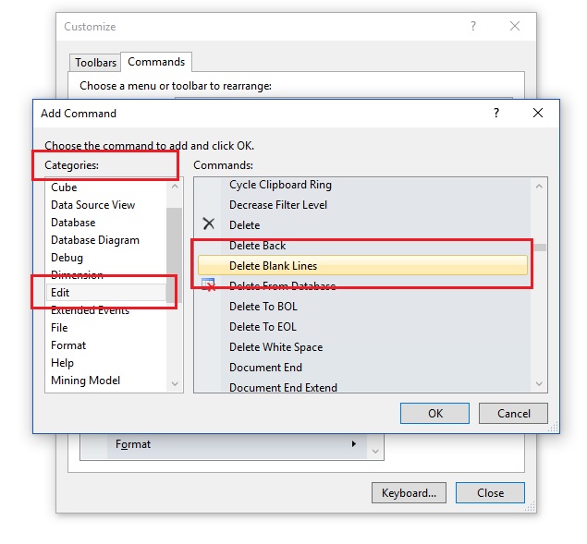Select the Edit category
The image size is (587, 544).
coord(106,293)
